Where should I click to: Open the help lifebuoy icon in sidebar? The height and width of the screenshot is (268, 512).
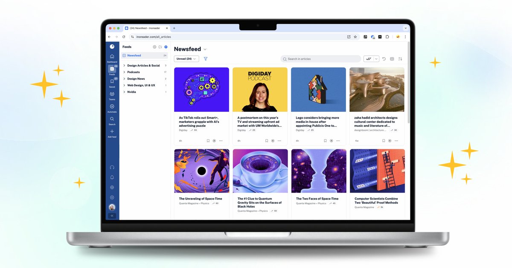[x=112, y=187]
